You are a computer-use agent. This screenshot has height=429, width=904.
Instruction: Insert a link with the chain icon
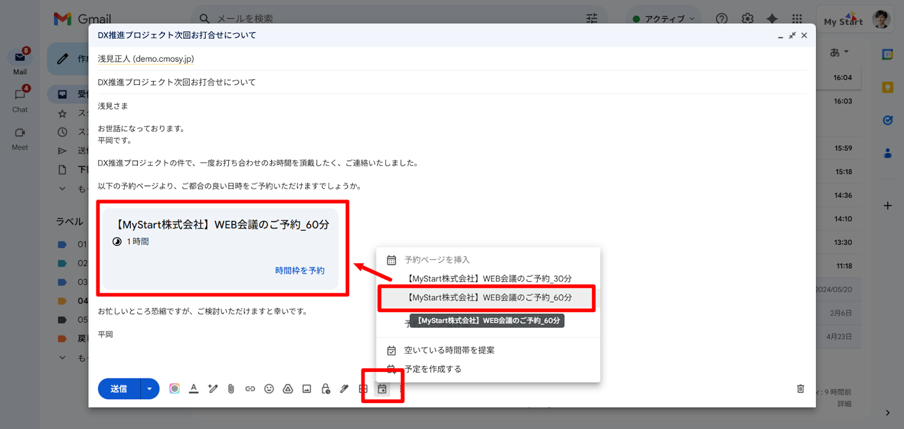click(250, 388)
